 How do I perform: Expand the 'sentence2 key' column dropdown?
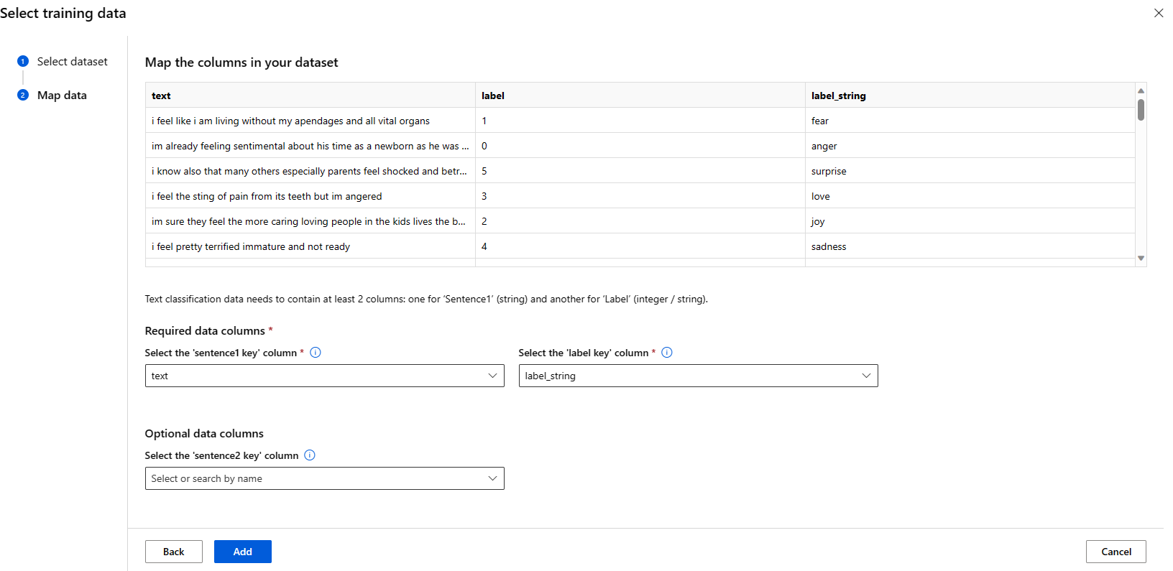click(x=324, y=478)
